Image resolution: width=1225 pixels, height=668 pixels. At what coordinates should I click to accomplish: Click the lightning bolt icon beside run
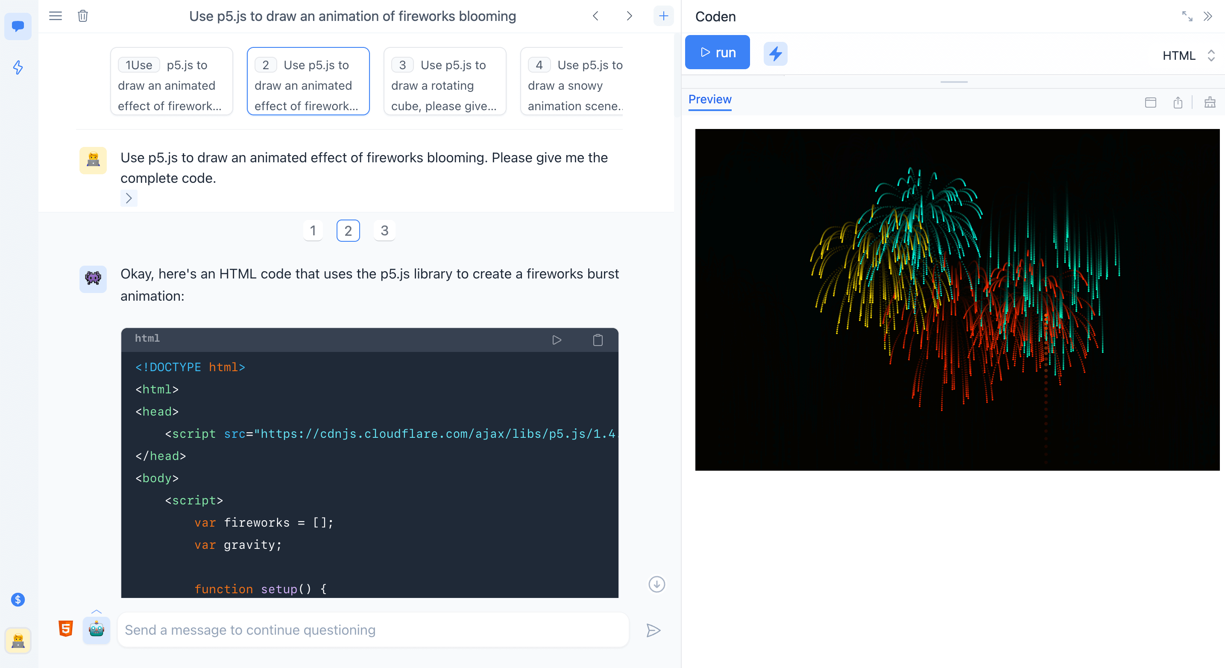(x=775, y=53)
